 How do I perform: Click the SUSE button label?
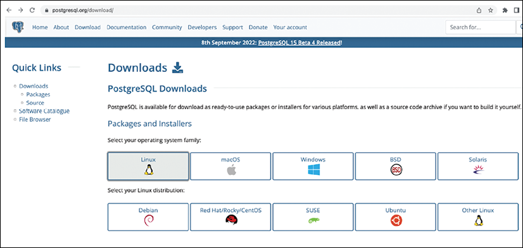(313, 210)
